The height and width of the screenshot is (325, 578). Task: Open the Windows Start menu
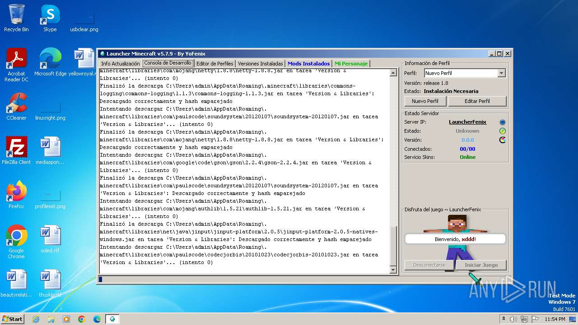pos(13,319)
